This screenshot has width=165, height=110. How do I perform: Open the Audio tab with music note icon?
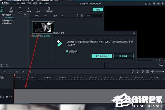point(11,10)
